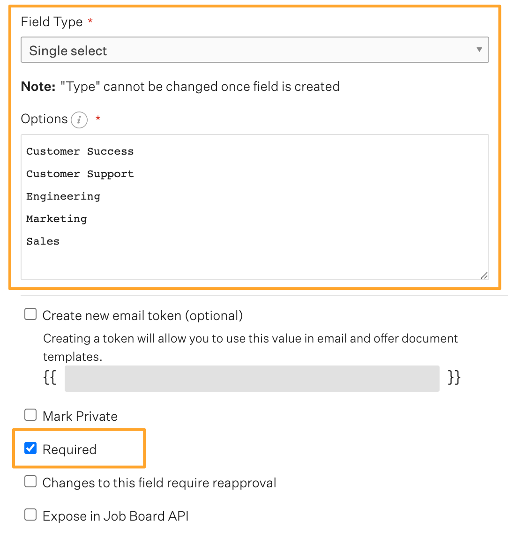Click the Engineering option line
508x537 pixels.
[x=63, y=197]
